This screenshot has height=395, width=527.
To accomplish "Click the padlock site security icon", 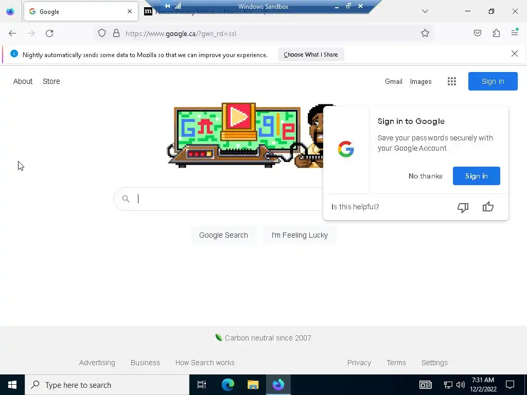I will point(116,33).
